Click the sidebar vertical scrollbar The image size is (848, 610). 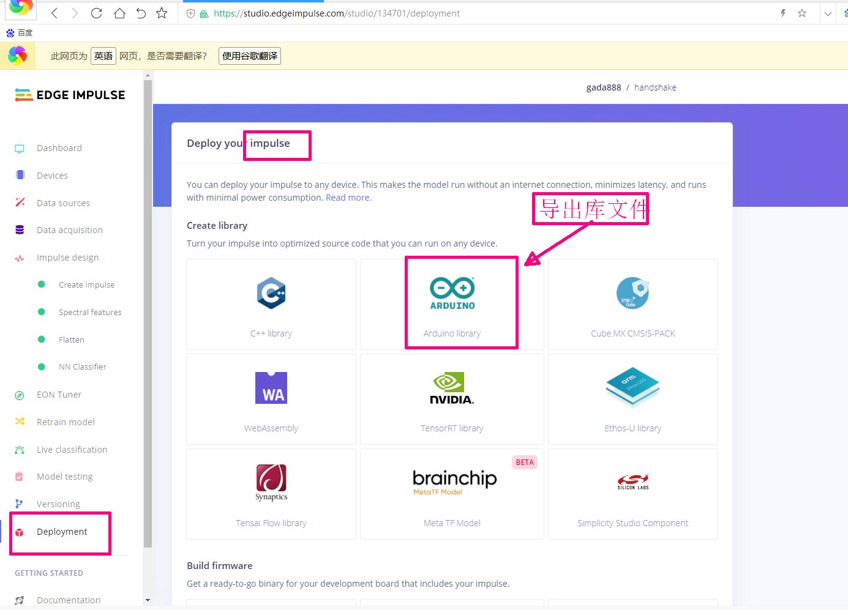pyautogui.click(x=148, y=313)
